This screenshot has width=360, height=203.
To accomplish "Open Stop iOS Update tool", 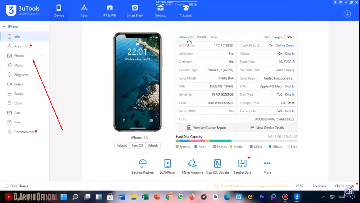I will [x=217, y=166].
